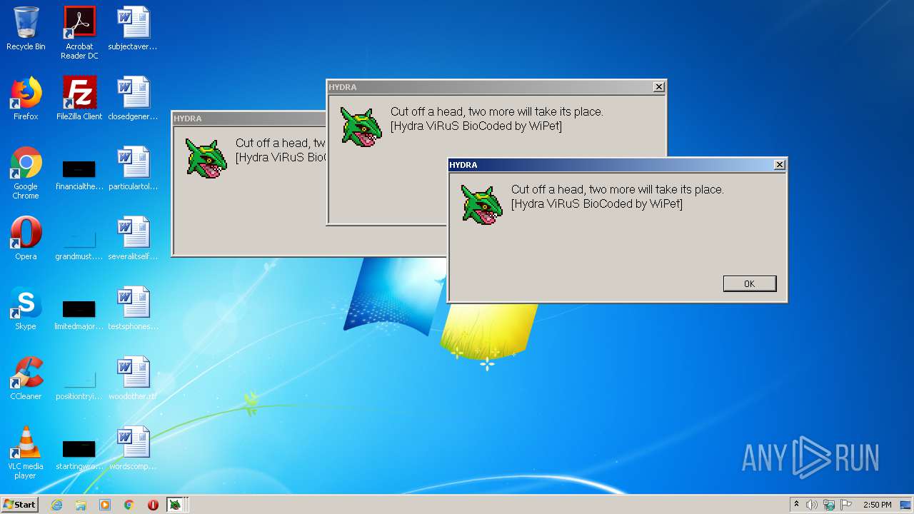
Task: Open Chrome from the taskbar
Action: (x=129, y=505)
